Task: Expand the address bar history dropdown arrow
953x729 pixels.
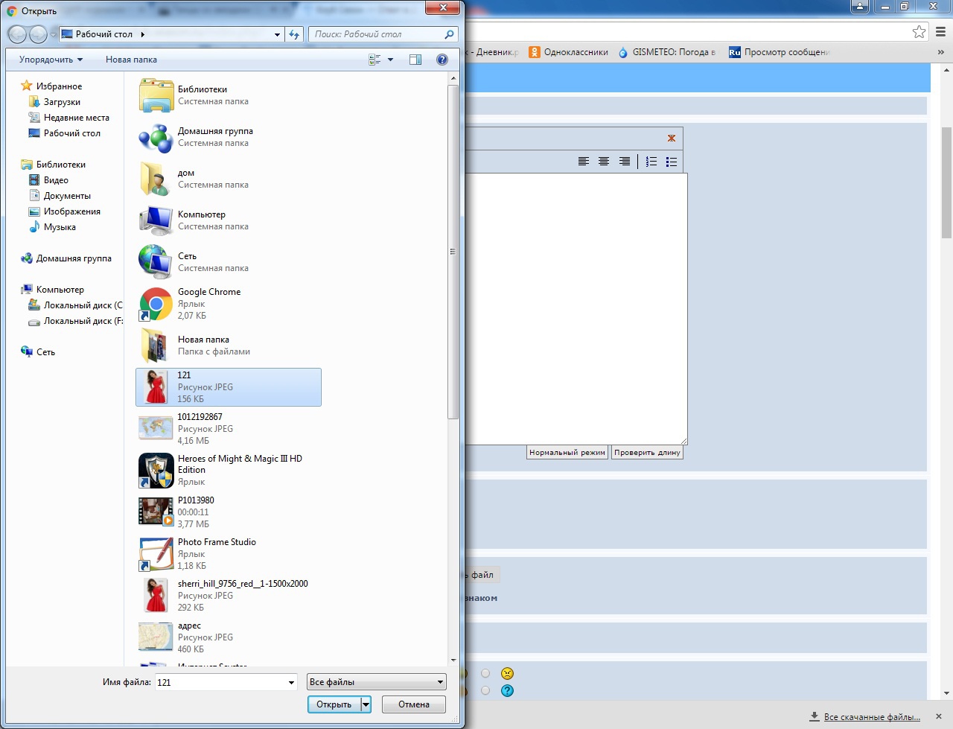Action: coord(277,34)
